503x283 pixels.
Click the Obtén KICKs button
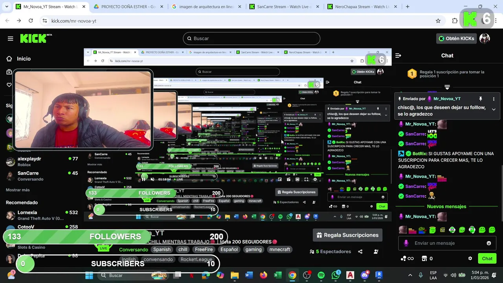[457, 39]
